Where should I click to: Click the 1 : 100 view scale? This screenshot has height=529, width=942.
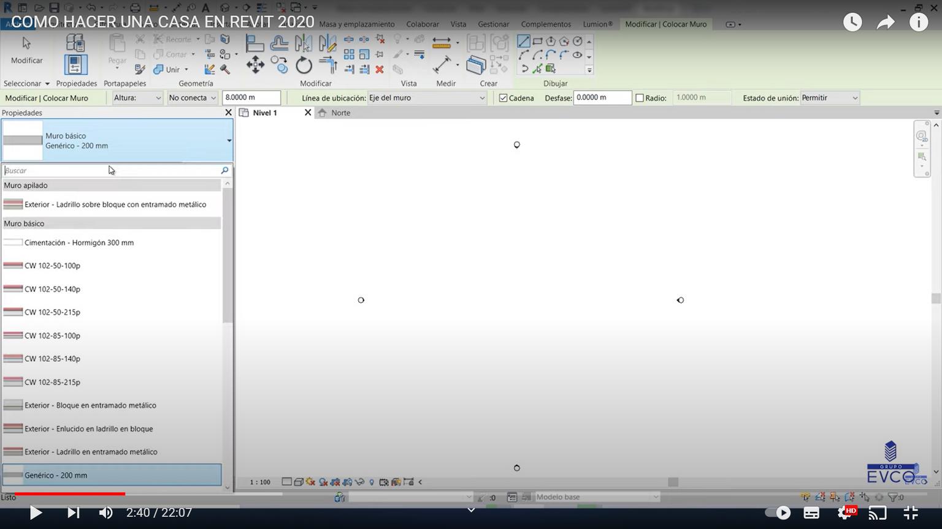tap(260, 482)
